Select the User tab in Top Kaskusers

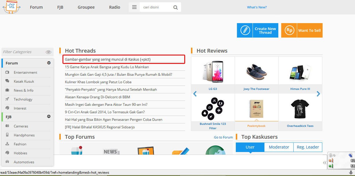(x=250, y=147)
